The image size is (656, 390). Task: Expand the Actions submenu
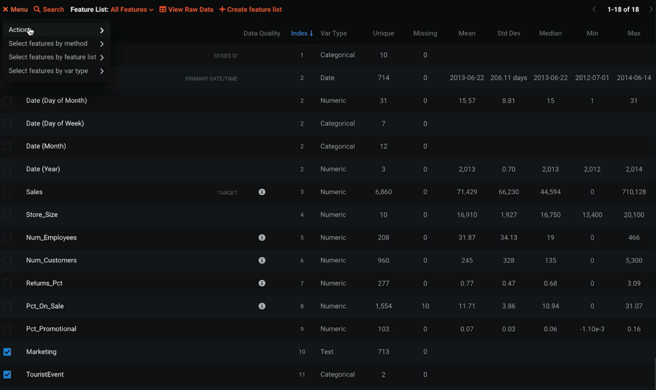click(x=56, y=30)
